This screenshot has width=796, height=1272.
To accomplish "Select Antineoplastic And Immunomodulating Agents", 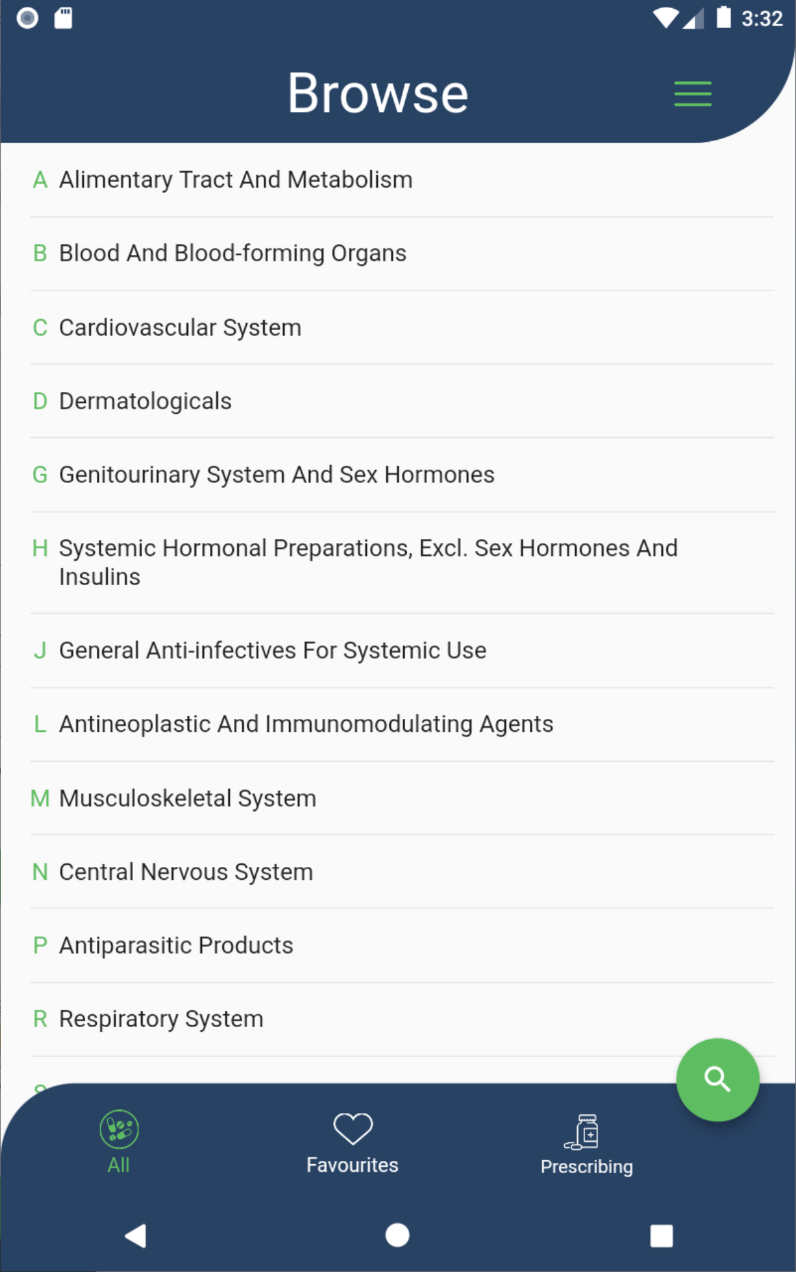I will (306, 724).
